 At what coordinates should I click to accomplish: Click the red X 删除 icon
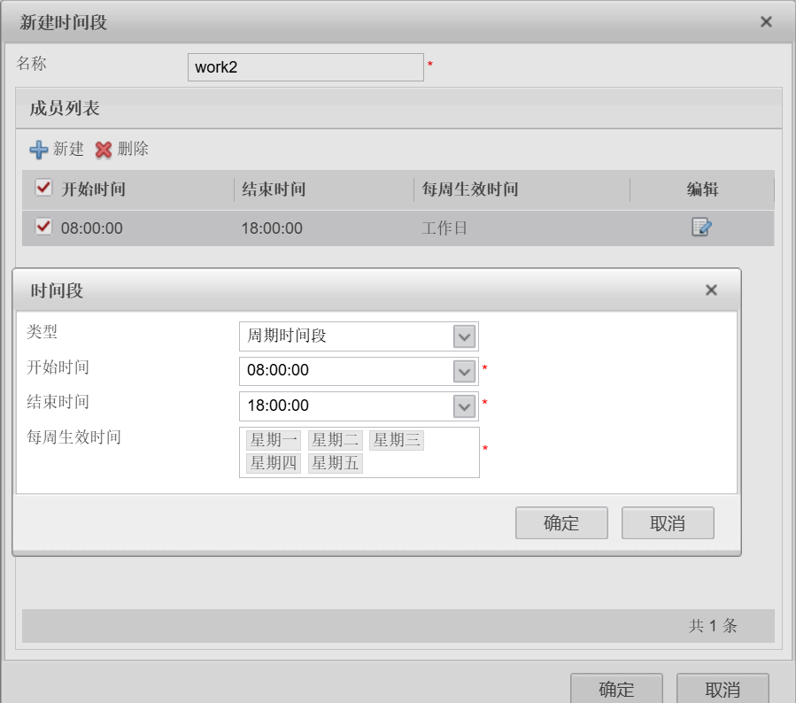104,150
